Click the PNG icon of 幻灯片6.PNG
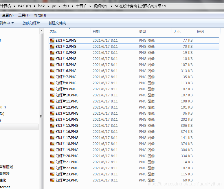Screen dimensions: 224x189 tap(52, 71)
